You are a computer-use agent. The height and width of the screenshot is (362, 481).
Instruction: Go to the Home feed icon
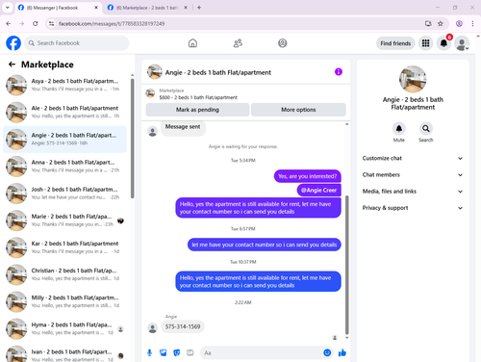pos(192,43)
